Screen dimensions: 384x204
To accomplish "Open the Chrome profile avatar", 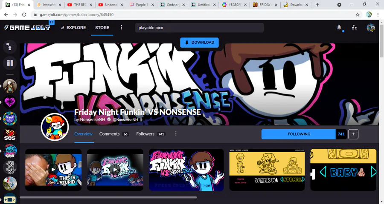I will tap(369, 14).
